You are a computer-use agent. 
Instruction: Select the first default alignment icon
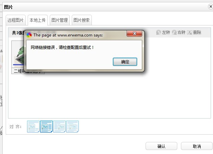(x=33, y=127)
